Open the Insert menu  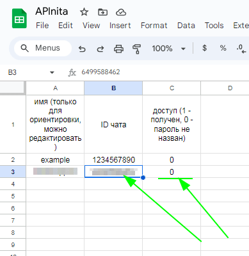[x=120, y=26]
